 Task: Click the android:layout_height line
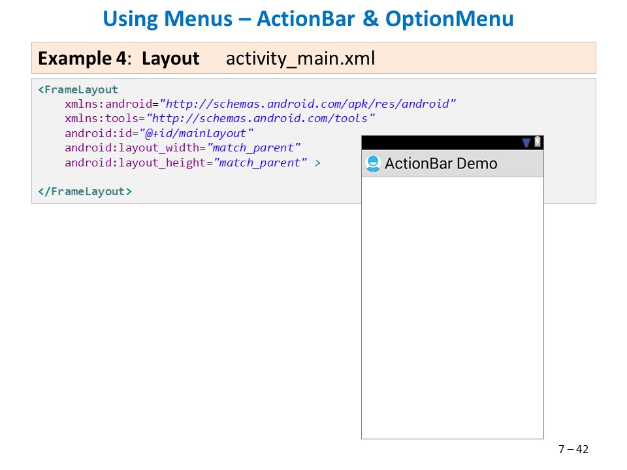pos(192,163)
